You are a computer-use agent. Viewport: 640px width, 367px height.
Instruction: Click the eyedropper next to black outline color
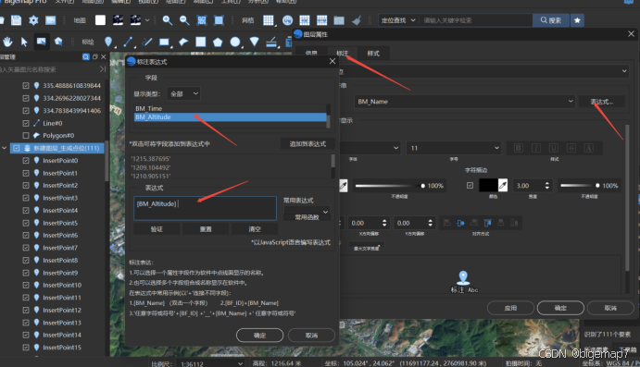503,185
